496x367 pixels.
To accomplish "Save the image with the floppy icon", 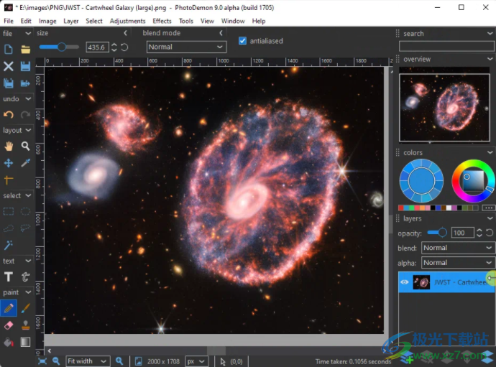I will pos(25,66).
